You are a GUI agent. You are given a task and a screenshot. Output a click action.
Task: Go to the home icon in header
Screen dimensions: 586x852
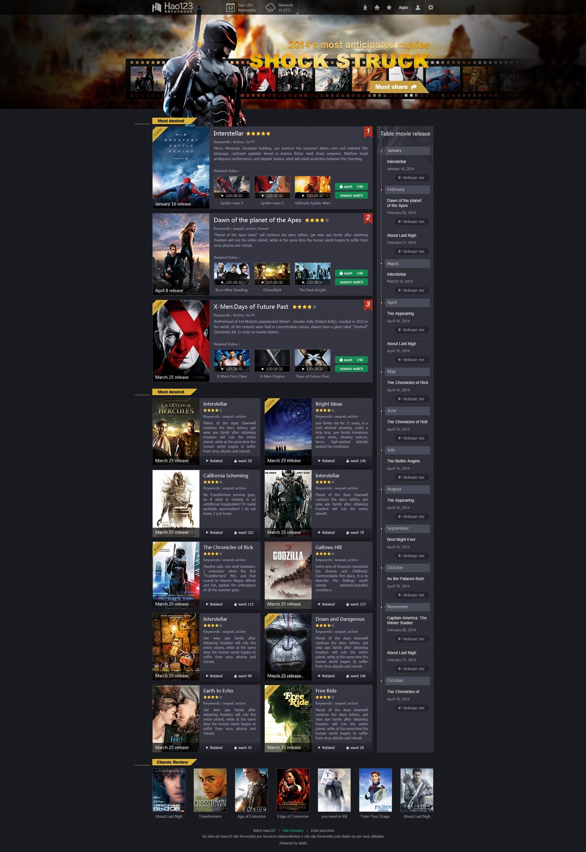[377, 7]
